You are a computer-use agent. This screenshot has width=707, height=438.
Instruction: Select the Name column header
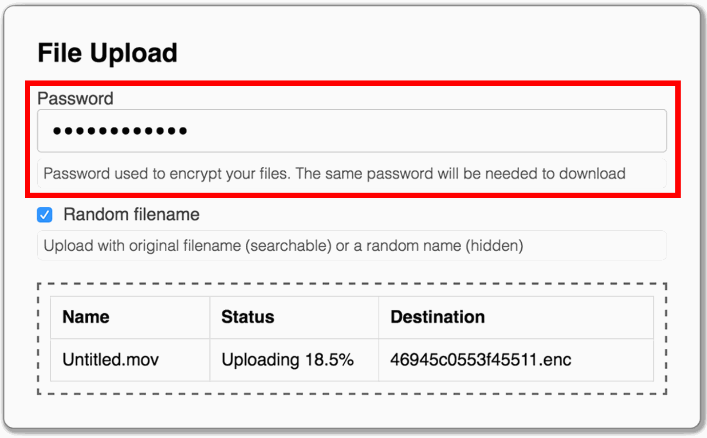point(86,317)
